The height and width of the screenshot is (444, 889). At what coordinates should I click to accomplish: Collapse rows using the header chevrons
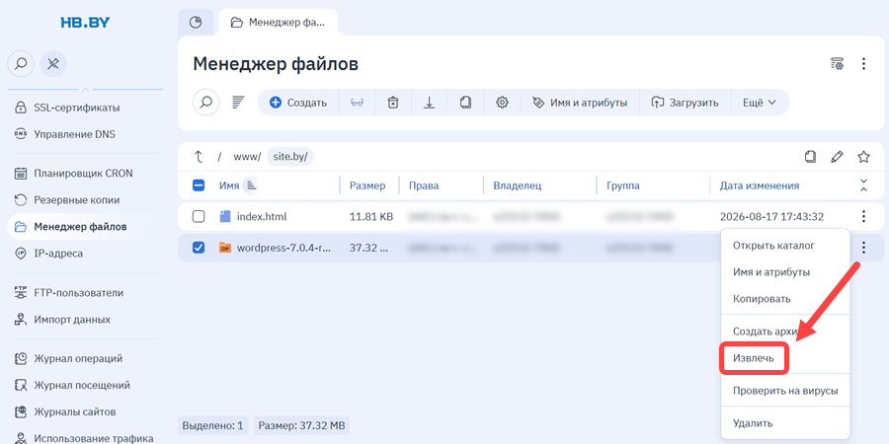point(863,185)
